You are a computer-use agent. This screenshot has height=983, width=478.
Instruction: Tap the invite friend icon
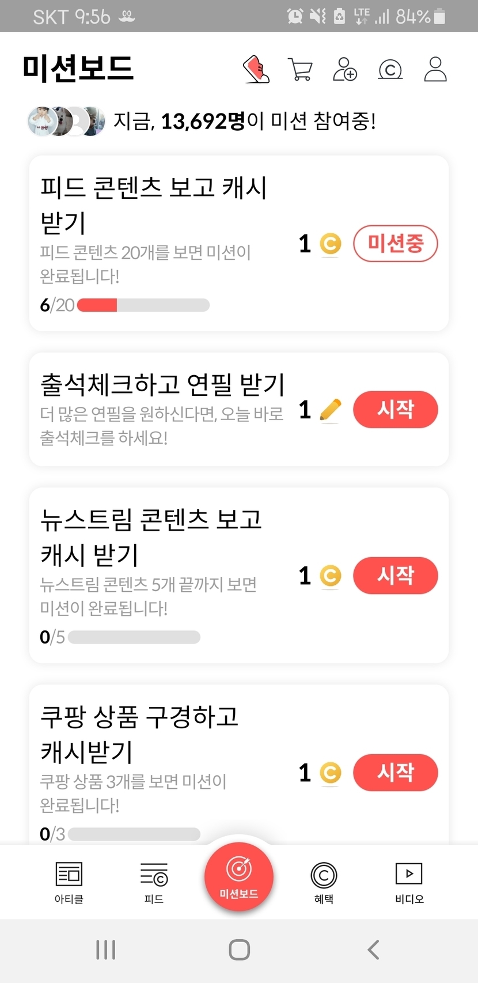click(345, 70)
